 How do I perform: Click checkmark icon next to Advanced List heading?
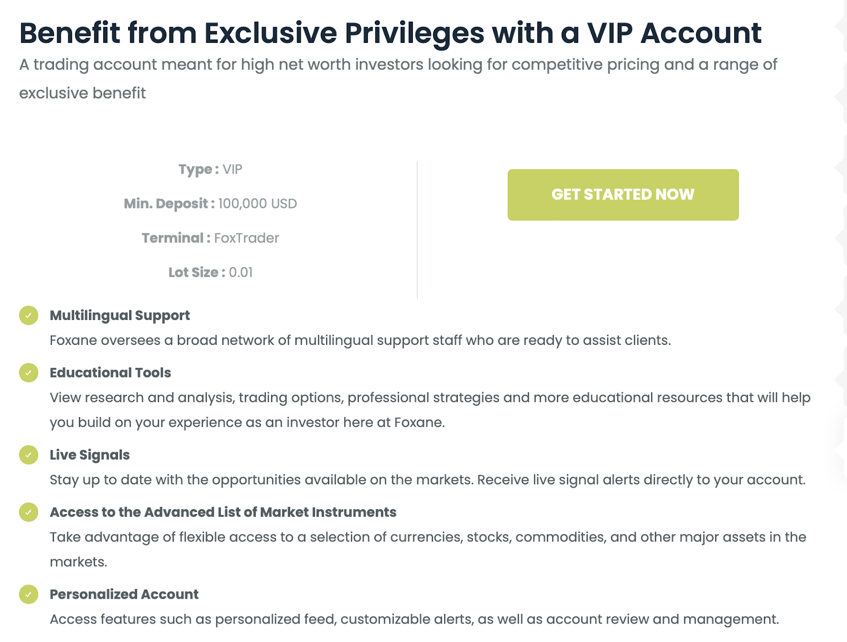tap(29, 512)
